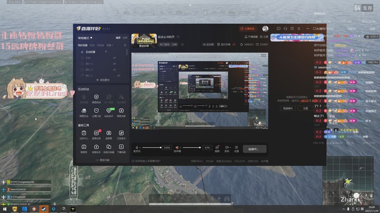380x213 pixels.
Task: Click 分享 share button
Action: pos(264,37)
